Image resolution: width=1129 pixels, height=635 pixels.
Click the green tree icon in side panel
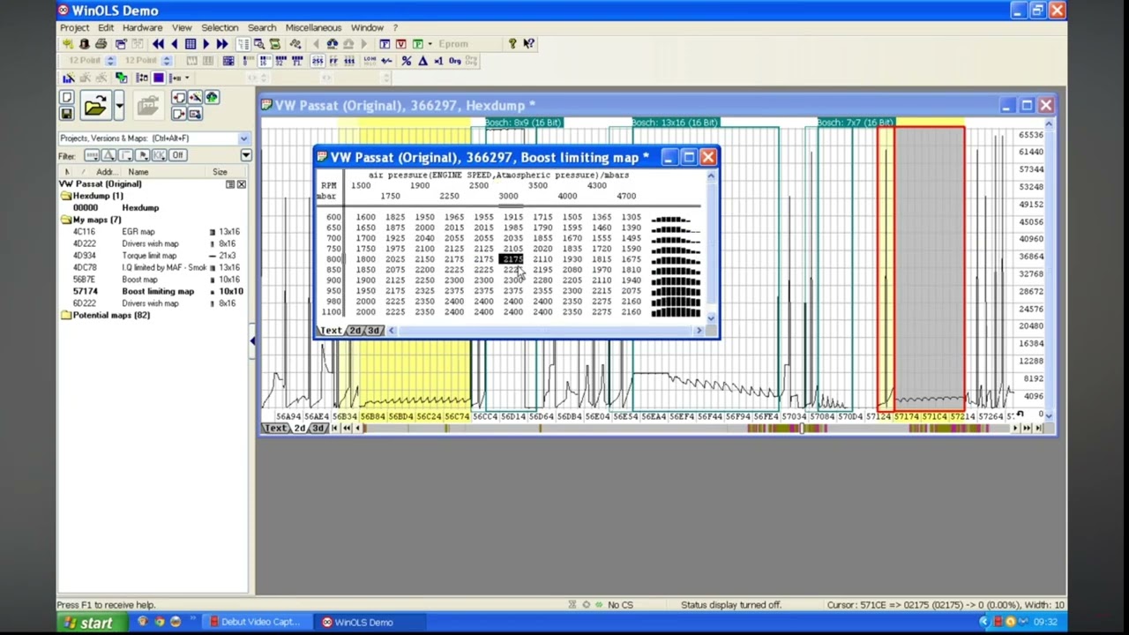[212, 98]
